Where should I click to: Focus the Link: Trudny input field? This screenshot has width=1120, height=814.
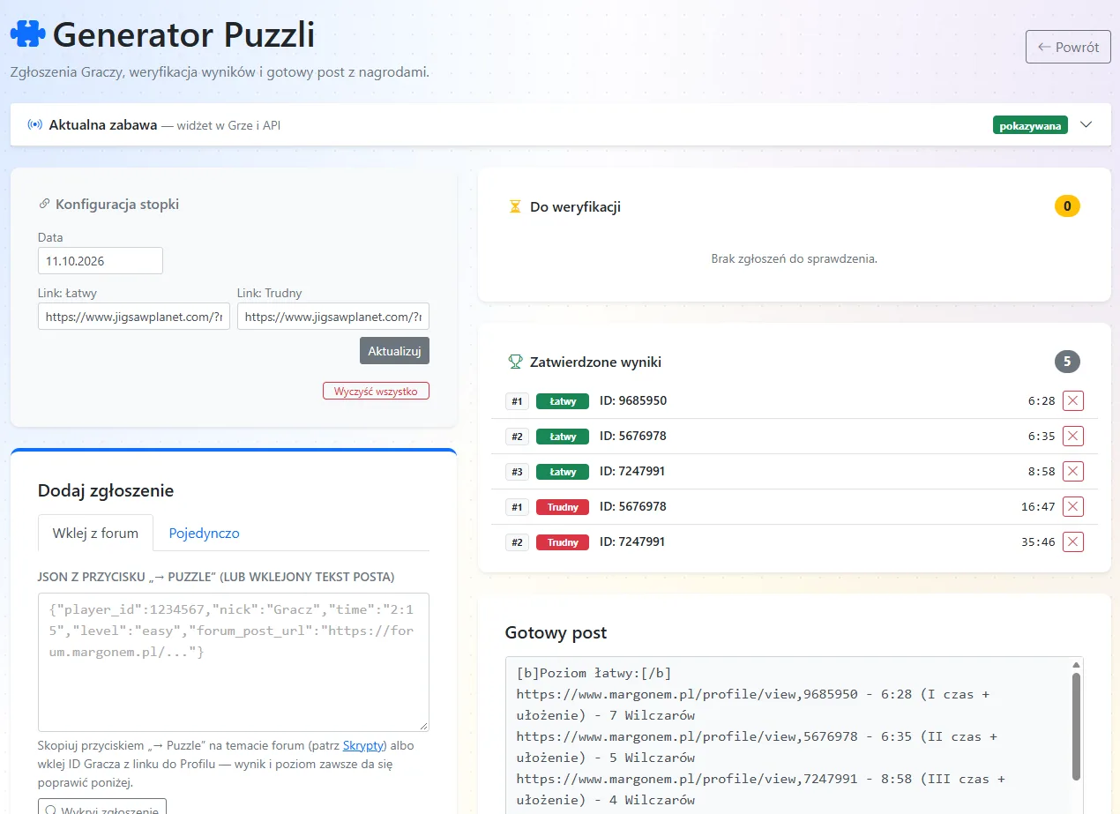click(x=333, y=317)
